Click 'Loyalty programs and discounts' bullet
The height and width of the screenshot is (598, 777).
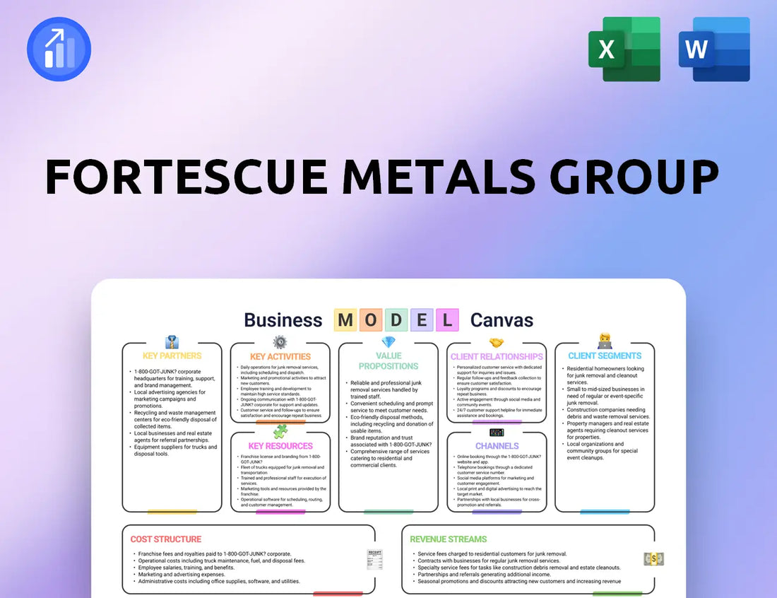[x=499, y=391]
